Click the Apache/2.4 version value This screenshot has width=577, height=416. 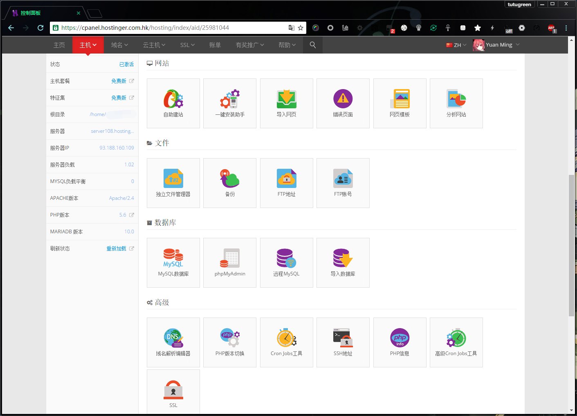coord(121,198)
